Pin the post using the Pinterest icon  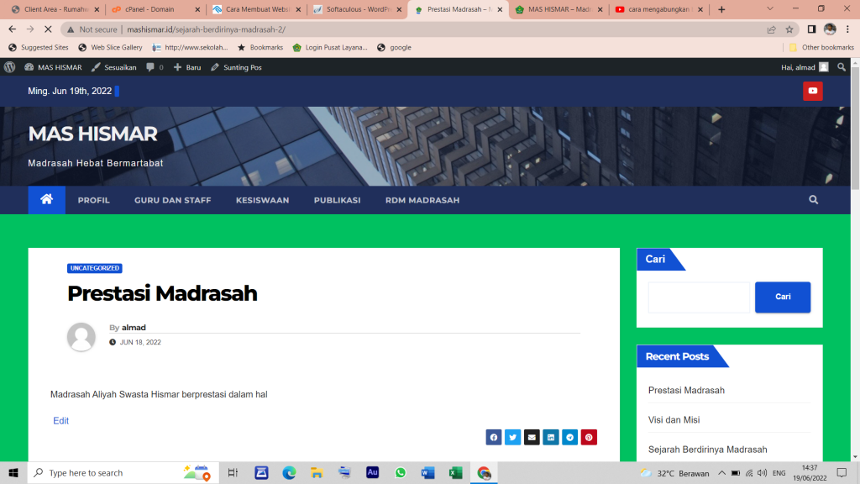pyautogui.click(x=590, y=437)
